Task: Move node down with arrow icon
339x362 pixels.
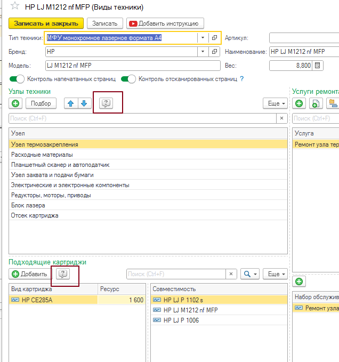Action: point(84,103)
